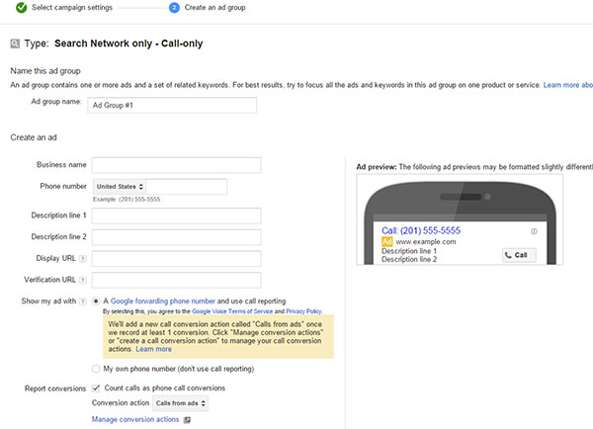Click the Business name input field
Viewport: 593px width, 429px height.
(x=176, y=165)
